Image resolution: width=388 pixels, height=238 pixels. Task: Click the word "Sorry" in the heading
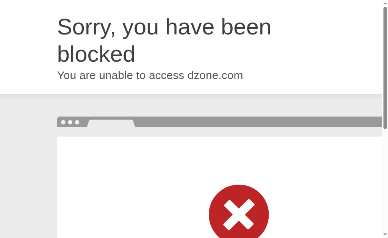(x=84, y=27)
